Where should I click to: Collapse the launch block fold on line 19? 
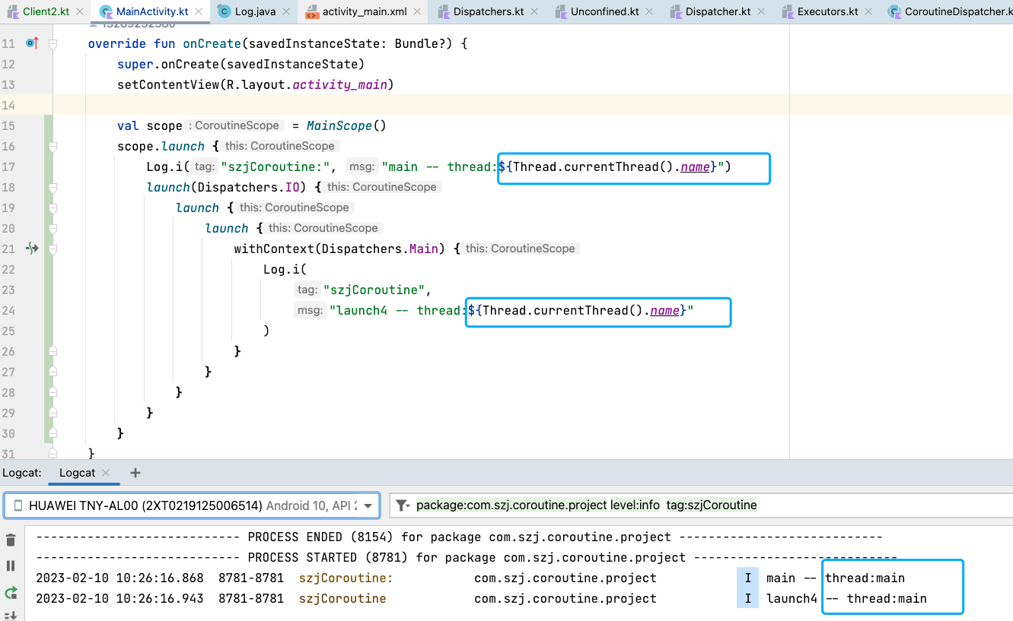pyautogui.click(x=53, y=208)
